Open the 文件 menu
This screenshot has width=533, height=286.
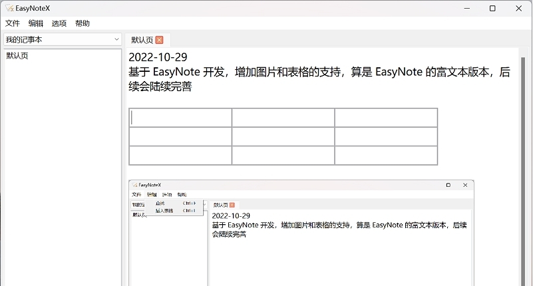pos(13,23)
